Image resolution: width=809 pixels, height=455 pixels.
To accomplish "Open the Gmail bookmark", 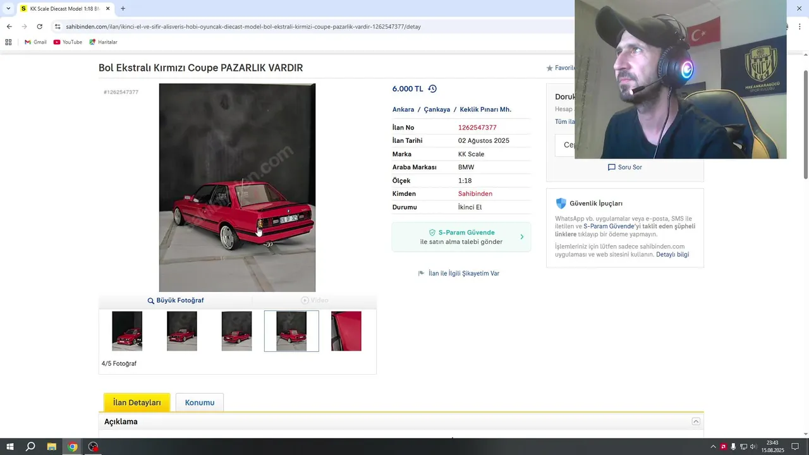I will [x=35, y=42].
